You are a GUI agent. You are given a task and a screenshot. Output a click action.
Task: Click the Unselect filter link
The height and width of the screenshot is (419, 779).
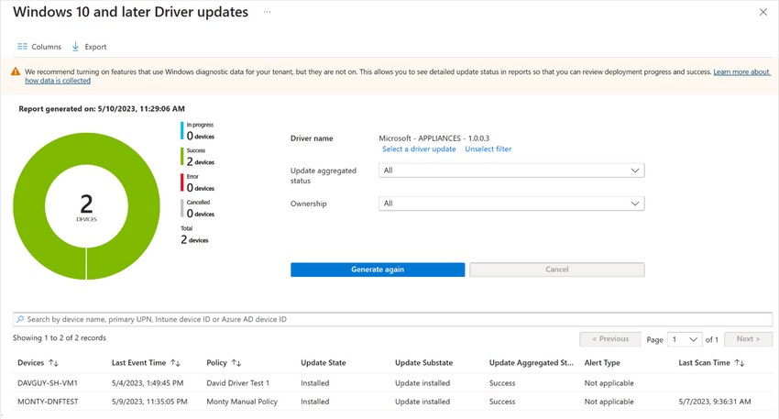coord(488,149)
